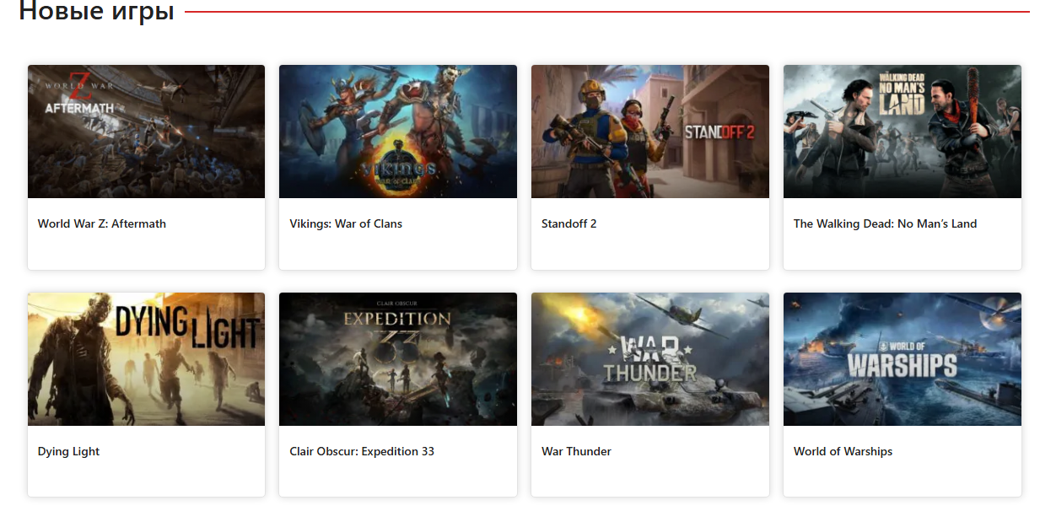Viewport: 1040px width, 511px height.
Task: Click the Новые игры section heading
Action: pos(96,12)
